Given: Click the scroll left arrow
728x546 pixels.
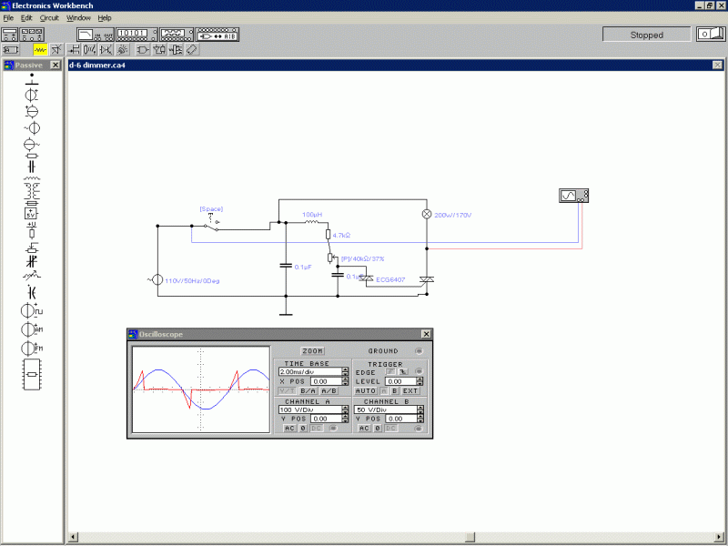Looking at the screenshot, I should pyautogui.click(x=73, y=537).
